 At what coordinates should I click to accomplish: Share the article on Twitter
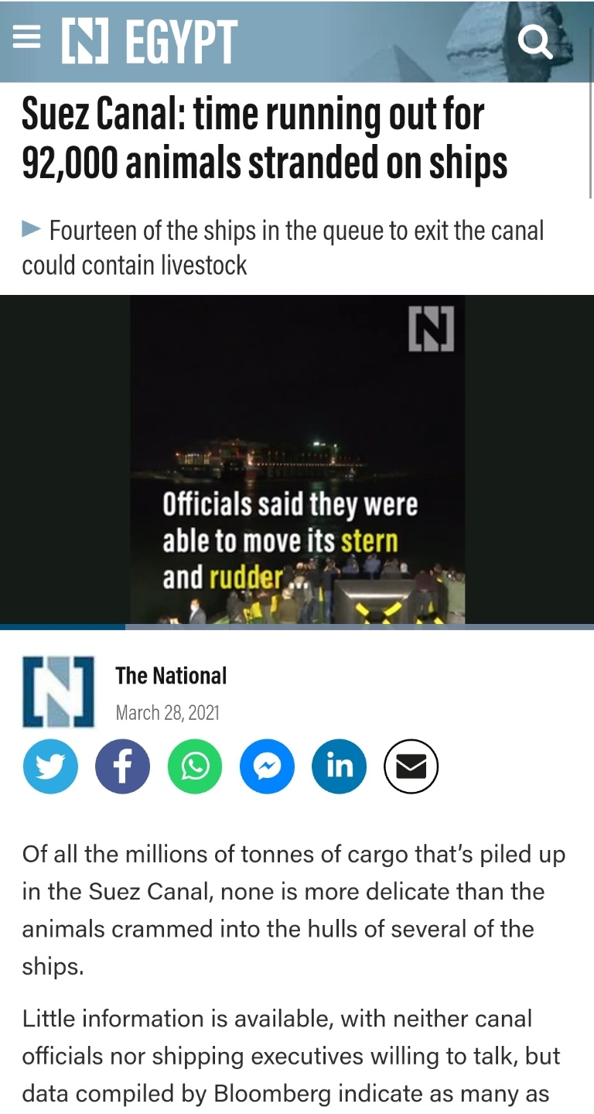click(50, 766)
